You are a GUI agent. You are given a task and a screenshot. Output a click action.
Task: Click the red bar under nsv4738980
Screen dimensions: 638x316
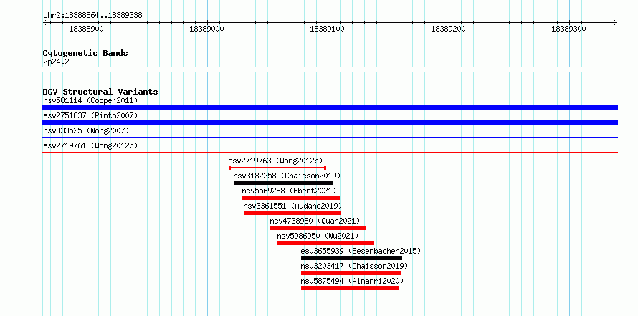pyautogui.click(x=318, y=228)
